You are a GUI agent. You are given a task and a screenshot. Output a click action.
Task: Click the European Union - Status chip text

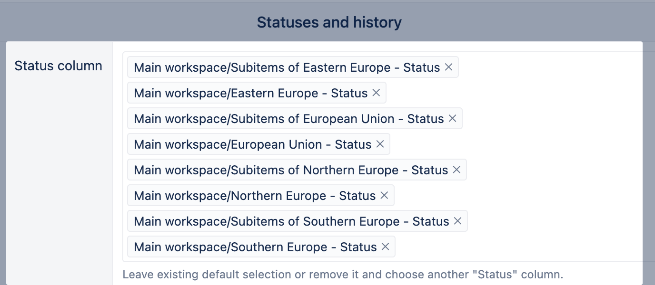pyautogui.click(x=252, y=144)
